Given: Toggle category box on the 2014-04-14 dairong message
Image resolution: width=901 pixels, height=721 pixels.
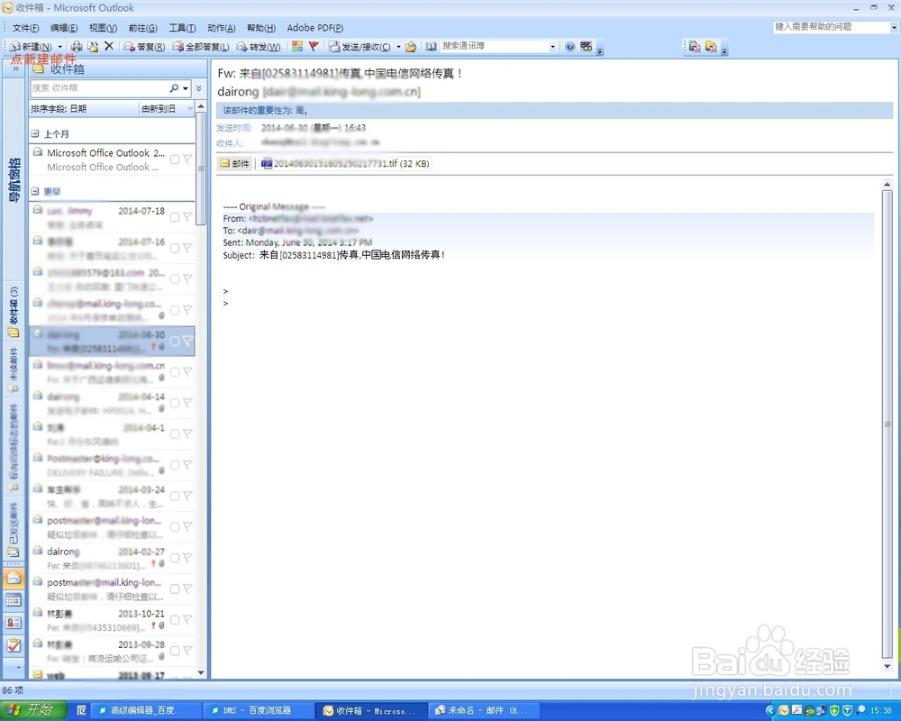Looking at the screenshot, I should (175, 403).
